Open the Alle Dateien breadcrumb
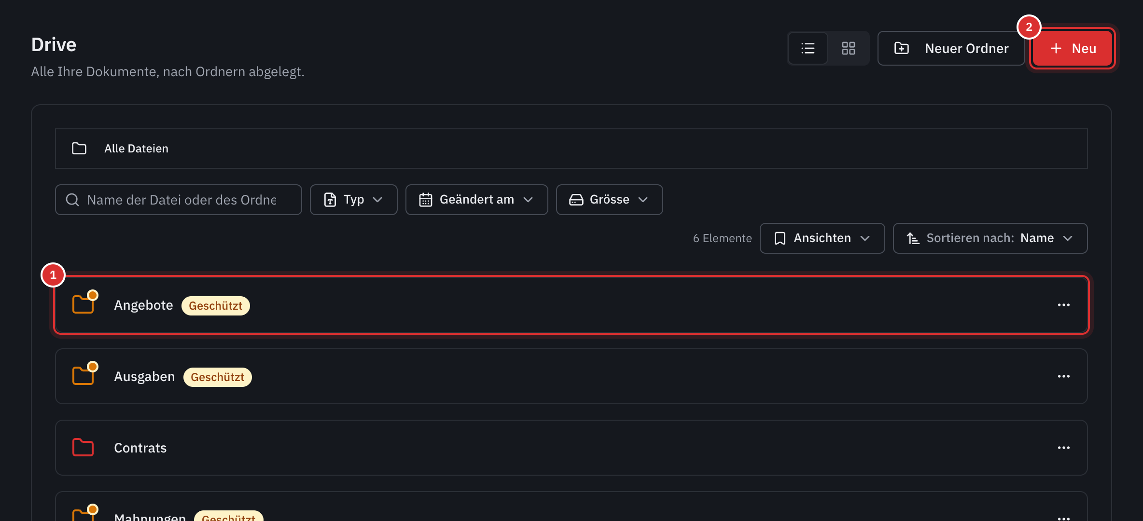The height and width of the screenshot is (521, 1143). 136,149
